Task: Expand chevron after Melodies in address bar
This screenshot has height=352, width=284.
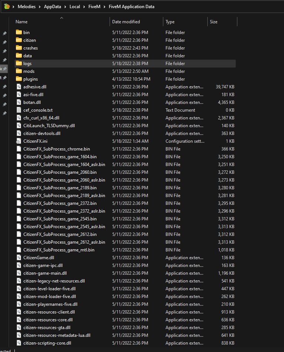Action: click(40, 7)
